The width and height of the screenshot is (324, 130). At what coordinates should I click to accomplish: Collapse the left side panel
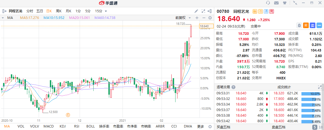point(4,11)
